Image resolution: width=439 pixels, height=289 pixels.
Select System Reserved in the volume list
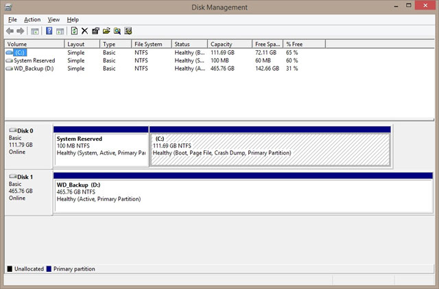coord(34,60)
